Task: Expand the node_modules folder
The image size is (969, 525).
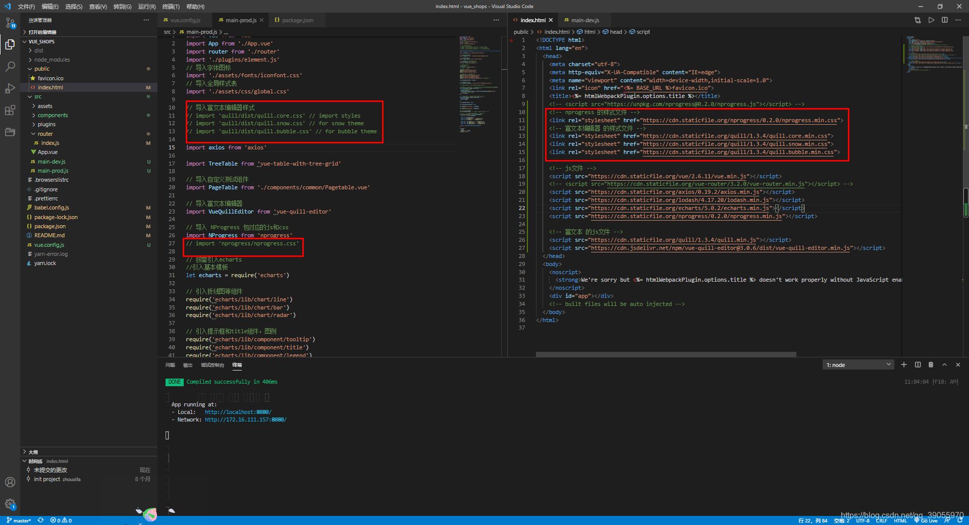Action: 89,60
